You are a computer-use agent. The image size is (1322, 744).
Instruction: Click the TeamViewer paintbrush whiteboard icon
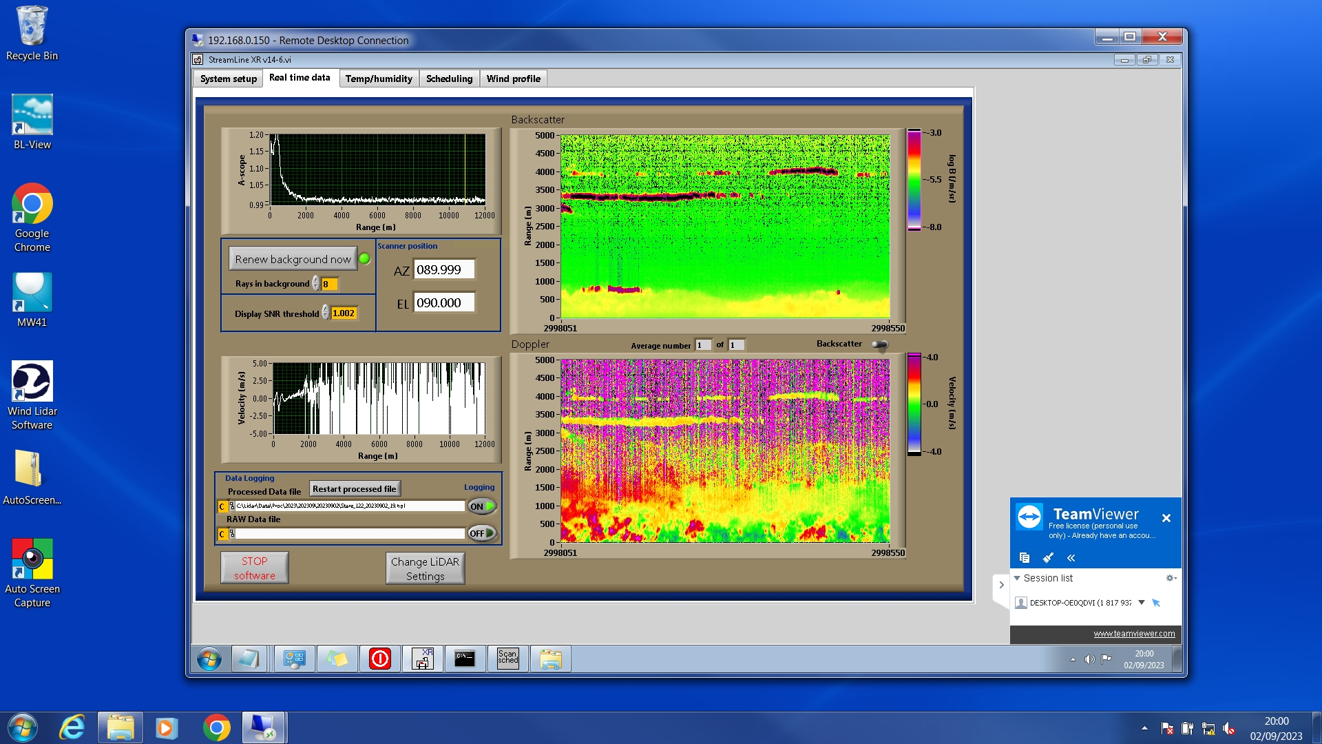[1048, 557]
